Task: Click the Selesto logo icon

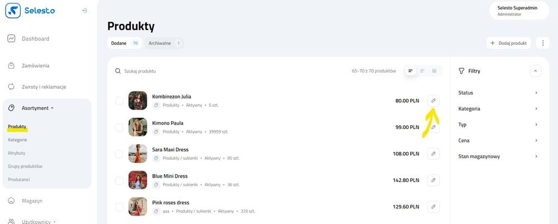Action: (13, 11)
